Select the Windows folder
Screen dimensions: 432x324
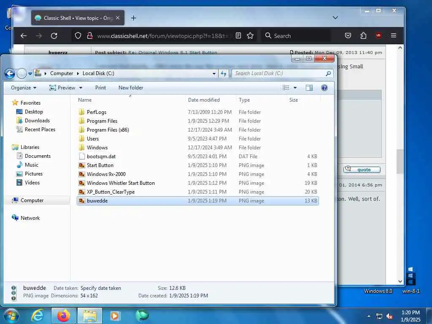(x=97, y=147)
